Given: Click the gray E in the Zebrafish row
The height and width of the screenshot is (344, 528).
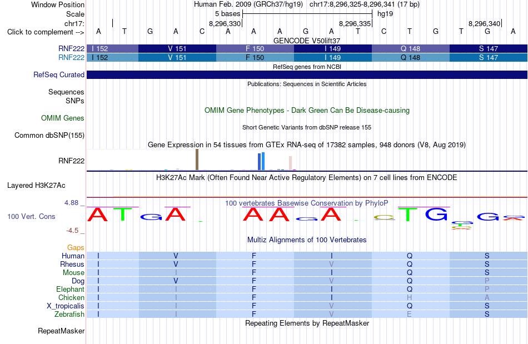Looking at the screenshot, I should (x=410, y=314).
